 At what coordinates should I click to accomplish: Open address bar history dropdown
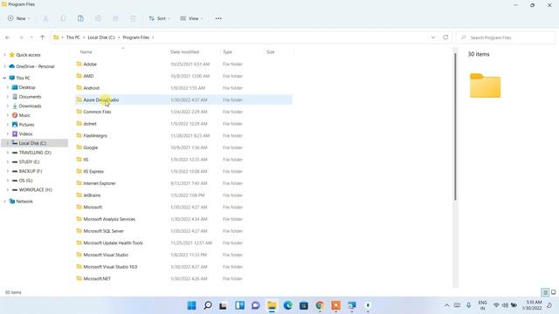[433, 38]
